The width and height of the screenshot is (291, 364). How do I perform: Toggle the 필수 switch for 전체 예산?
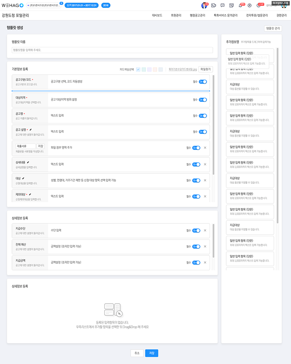pyautogui.click(x=196, y=247)
